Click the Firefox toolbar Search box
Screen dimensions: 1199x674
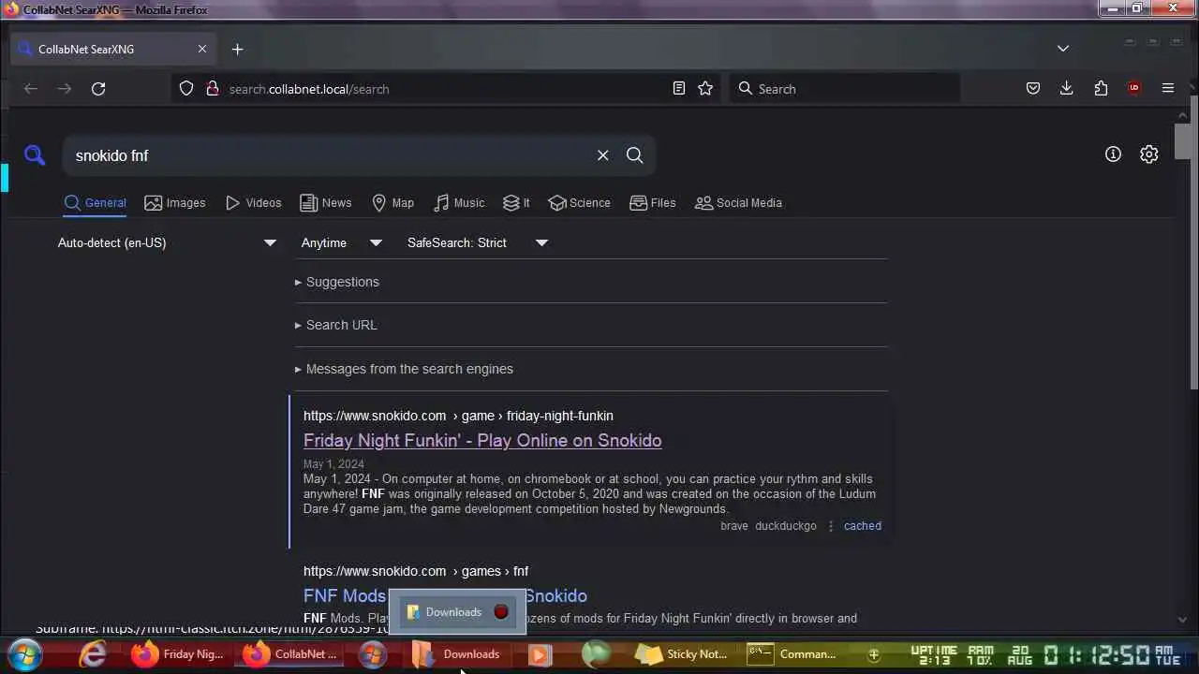tap(845, 89)
